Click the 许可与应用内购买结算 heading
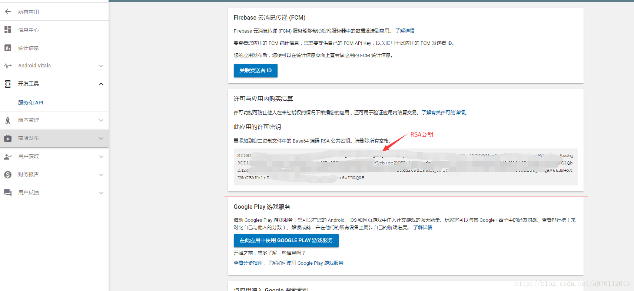Image resolution: width=634 pixels, height=291 pixels. click(x=263, y=99)
